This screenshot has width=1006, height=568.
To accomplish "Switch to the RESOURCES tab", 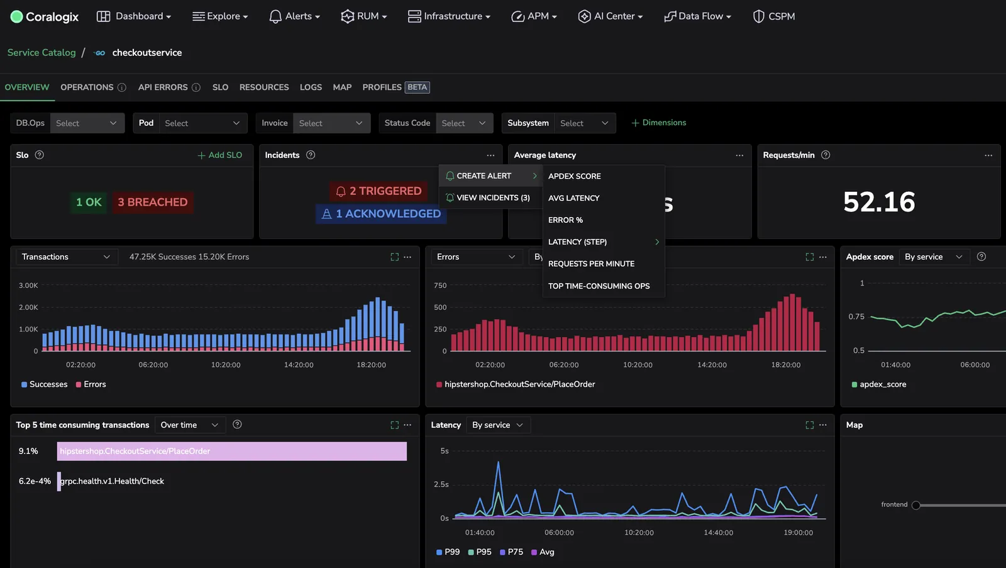I will point(264,87).
